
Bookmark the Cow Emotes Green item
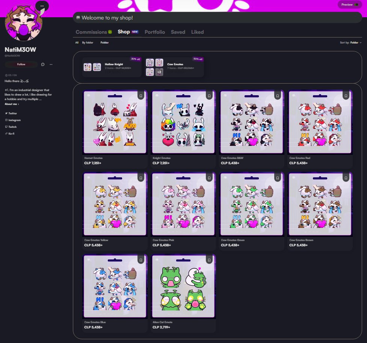click(x=278, y=178)
